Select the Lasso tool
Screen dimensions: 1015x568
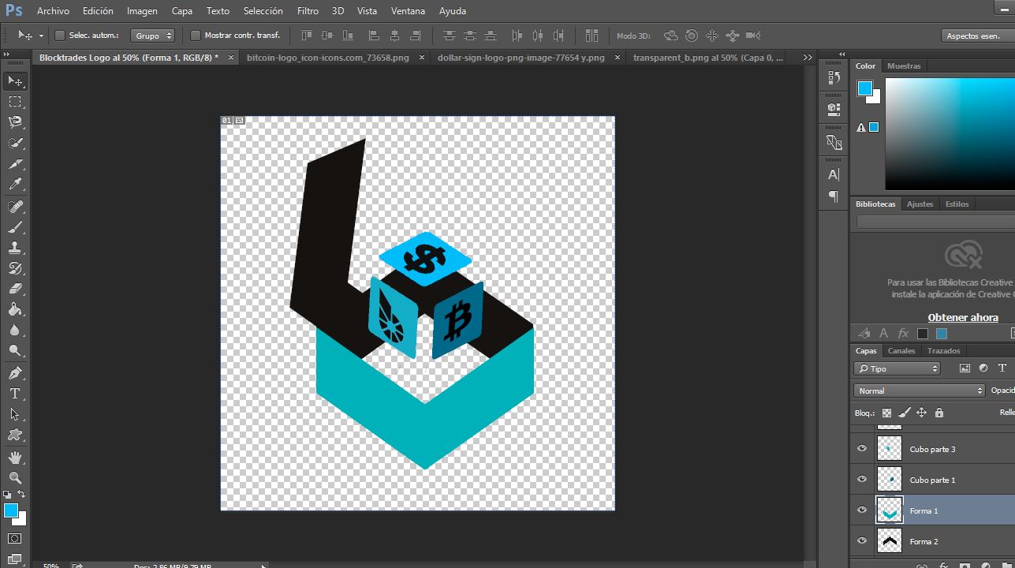pyautogui.click(x=15, y=122)
